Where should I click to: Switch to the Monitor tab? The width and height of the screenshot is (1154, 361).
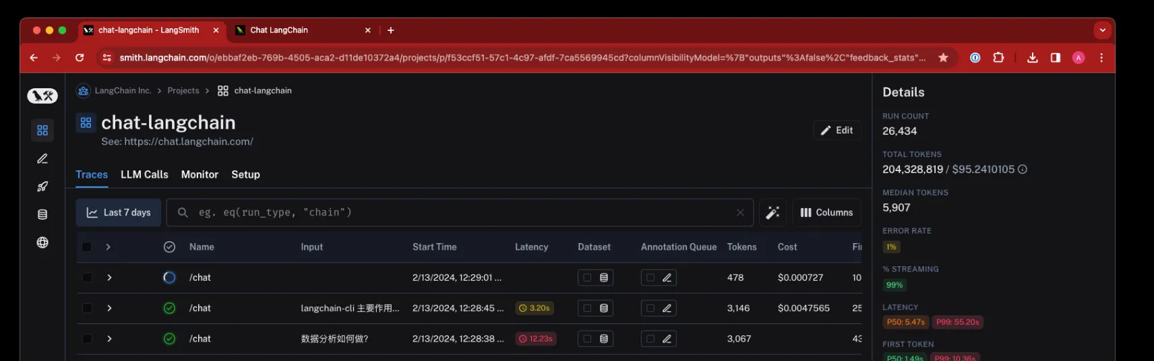click(200, 174)
